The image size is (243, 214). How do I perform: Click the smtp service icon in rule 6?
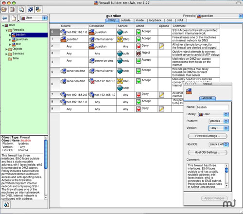(x=120, y=88)
